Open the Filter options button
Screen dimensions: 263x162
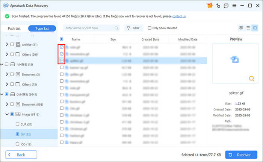point(133,28)
